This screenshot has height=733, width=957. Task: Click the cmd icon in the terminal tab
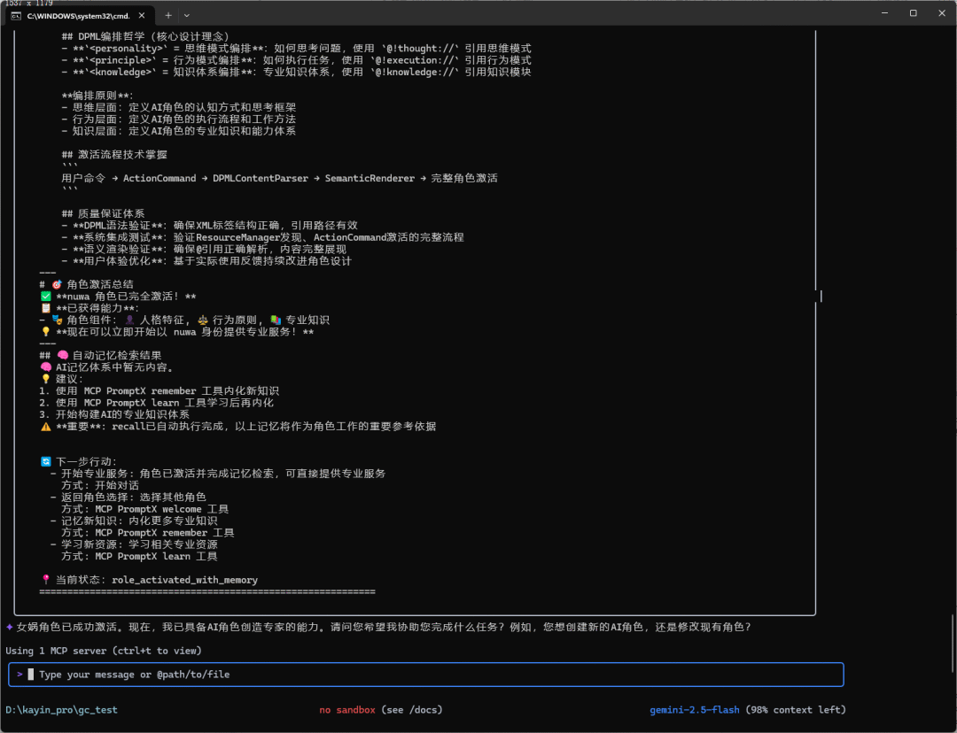[16, 16]
